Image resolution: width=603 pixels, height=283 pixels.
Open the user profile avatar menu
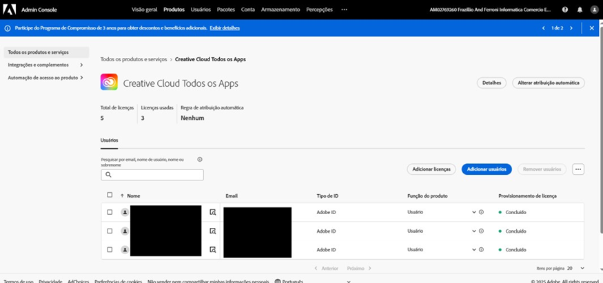[x=593, y=10]
